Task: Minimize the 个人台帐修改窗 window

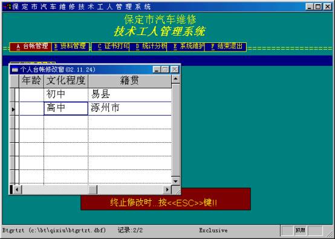Action: [x=157, y=70]
